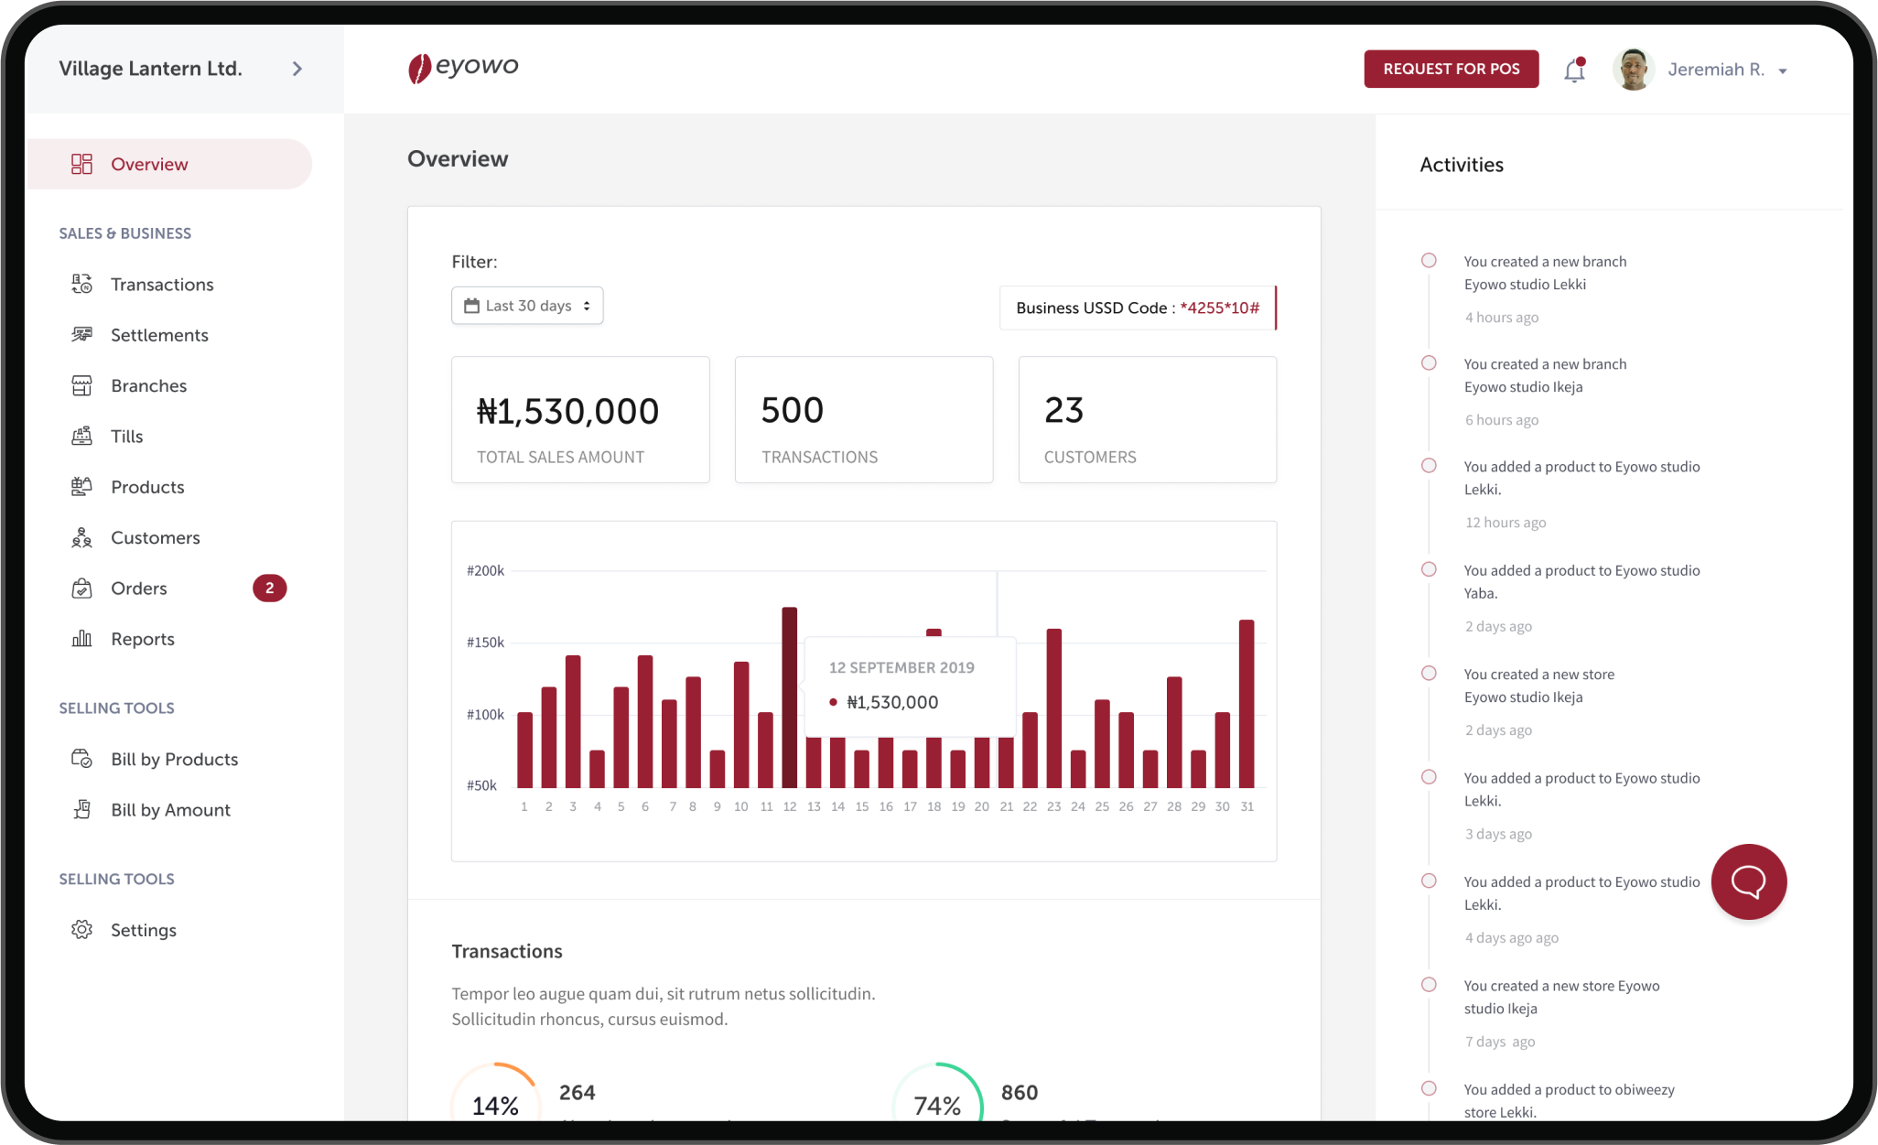Select Bill by Amount link
Viewport: 1878px width, 1145px height.
coord(170,810)
